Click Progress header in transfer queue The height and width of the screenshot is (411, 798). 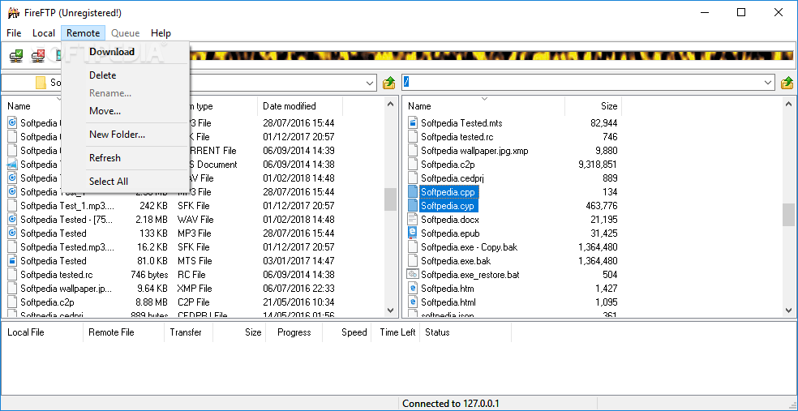pyautogui.click(x=294, y=332)
